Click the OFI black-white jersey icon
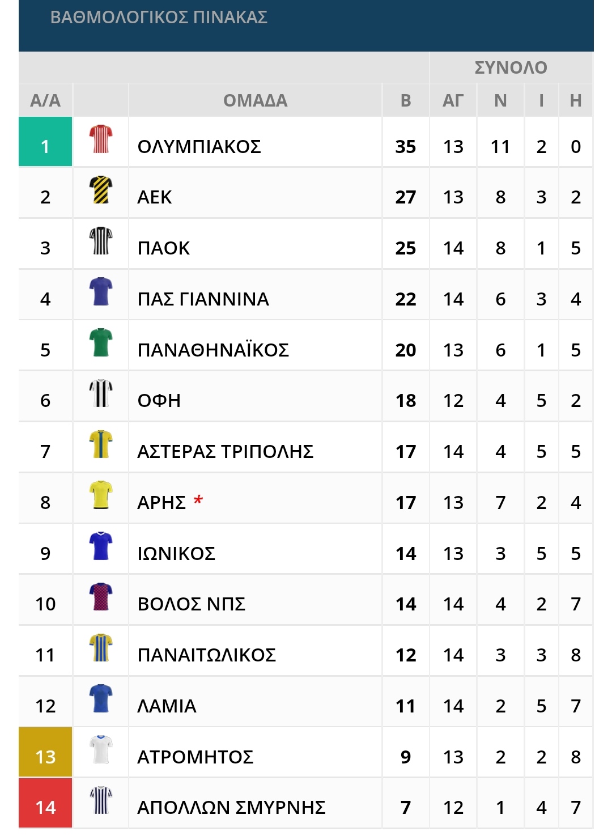Screen dimensions: 612x840 tap(101, 393)
